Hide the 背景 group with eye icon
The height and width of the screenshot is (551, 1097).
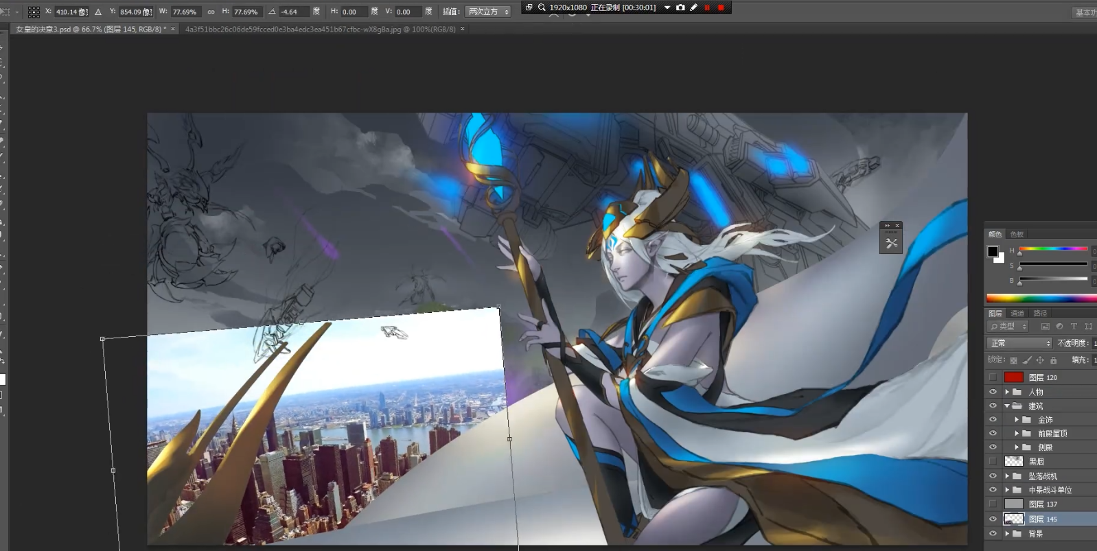tap(993, 533)
